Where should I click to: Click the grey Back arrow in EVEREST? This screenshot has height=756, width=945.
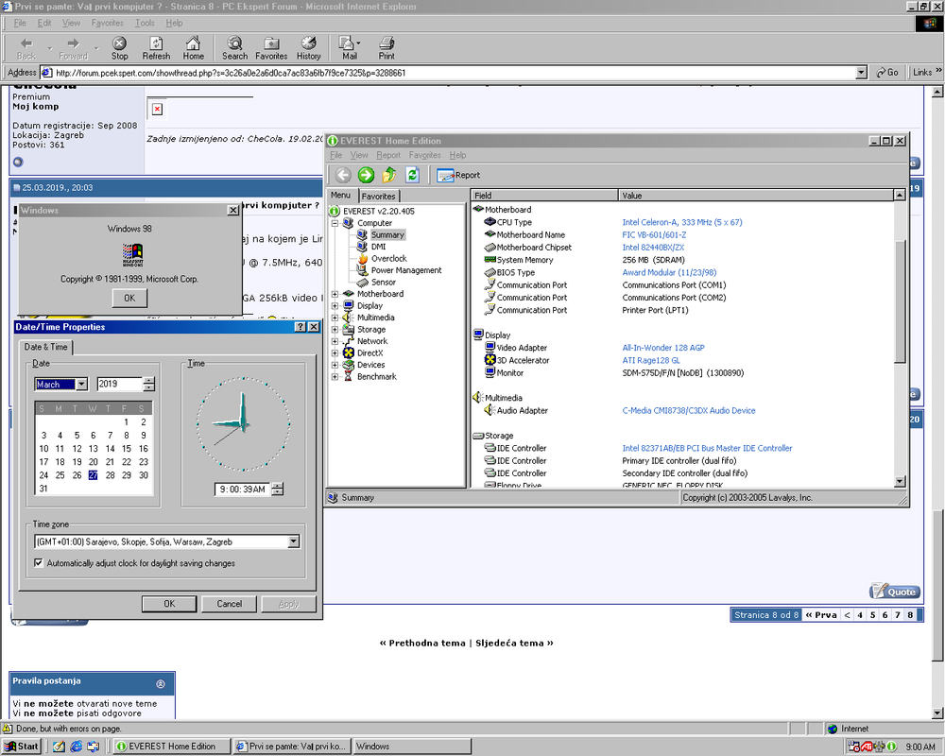(x=343, y=175)
